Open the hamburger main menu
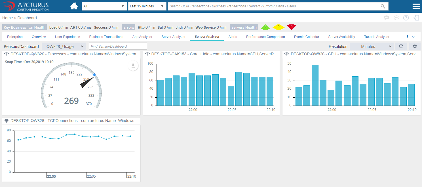The image size is (422, 187). [416, 6]
